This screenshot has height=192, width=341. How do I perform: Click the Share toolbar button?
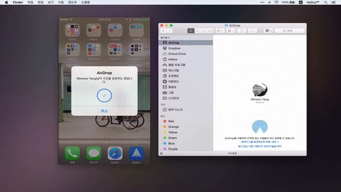click(241, 31)
